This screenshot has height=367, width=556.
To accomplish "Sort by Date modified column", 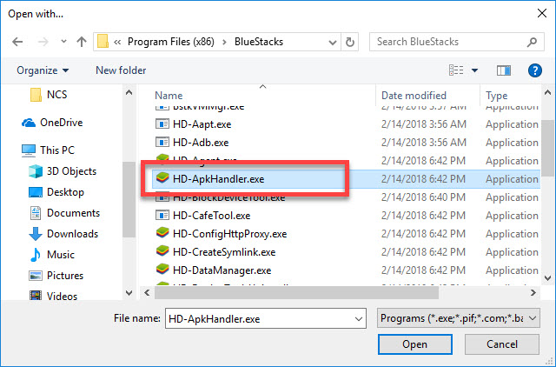I will [x=414, y=96].
